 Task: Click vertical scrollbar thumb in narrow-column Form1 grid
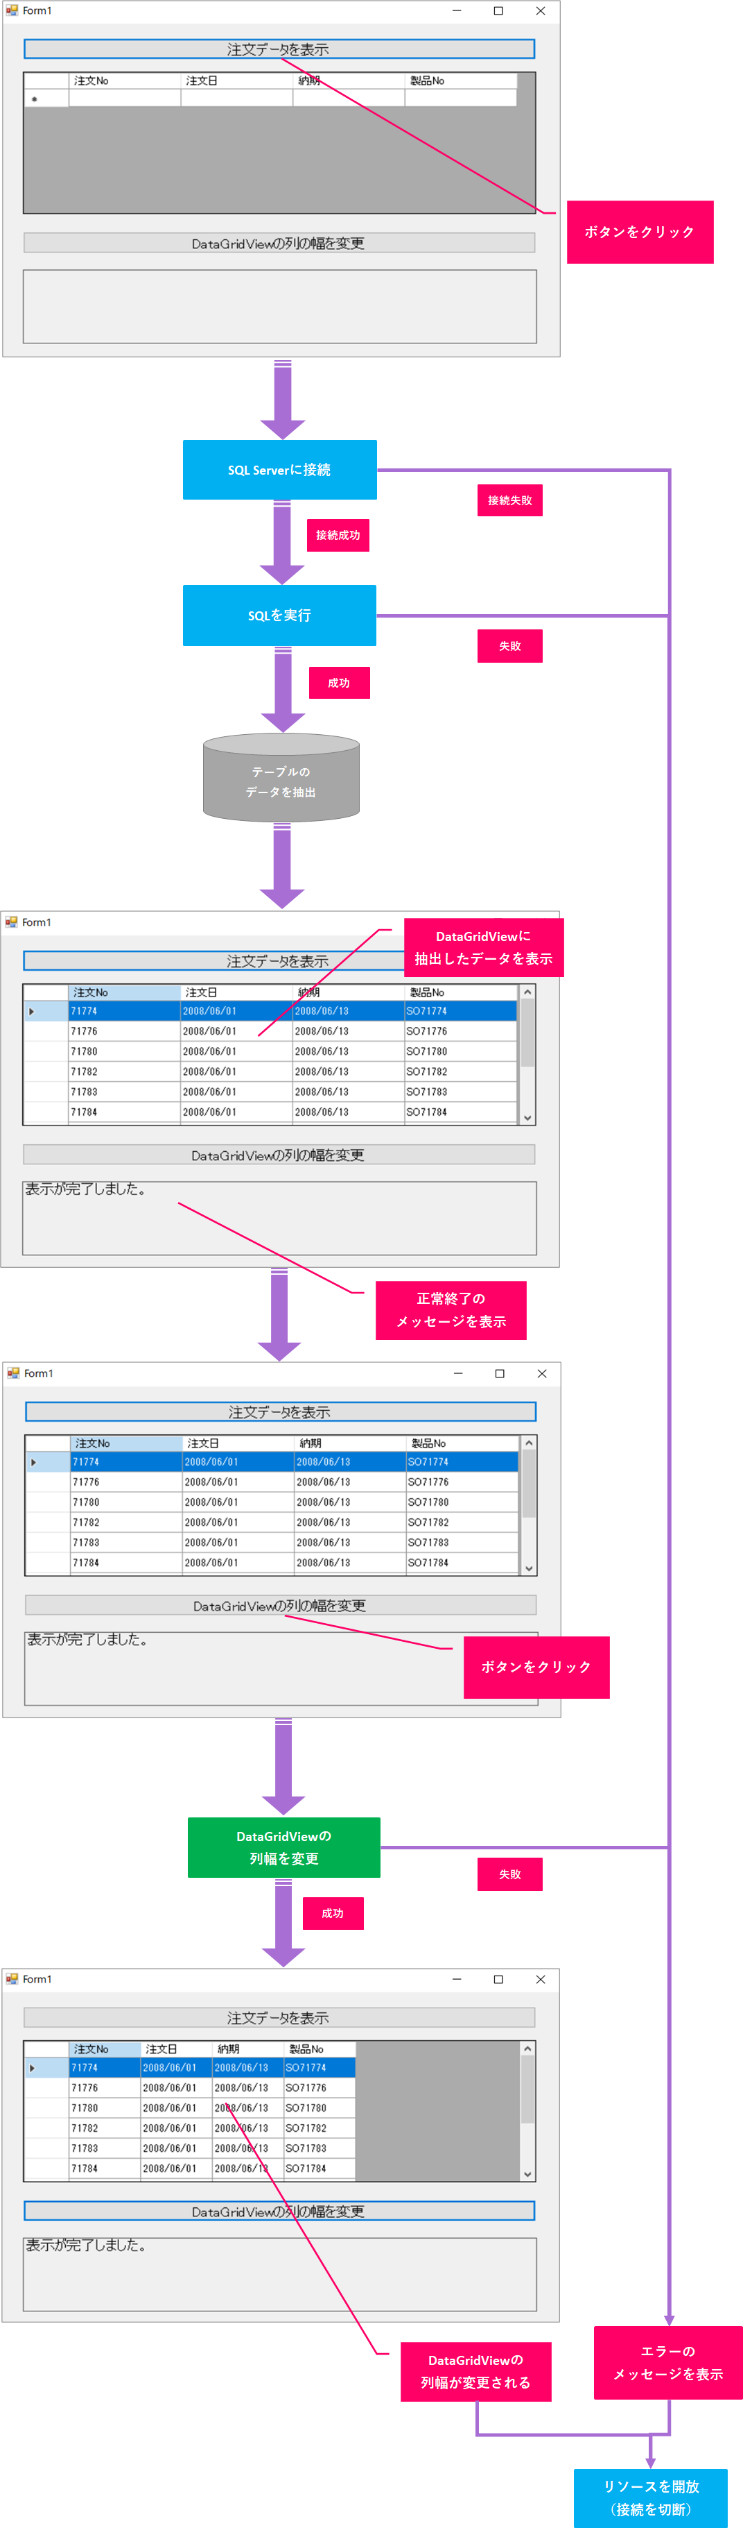[x=527, y=2089]
